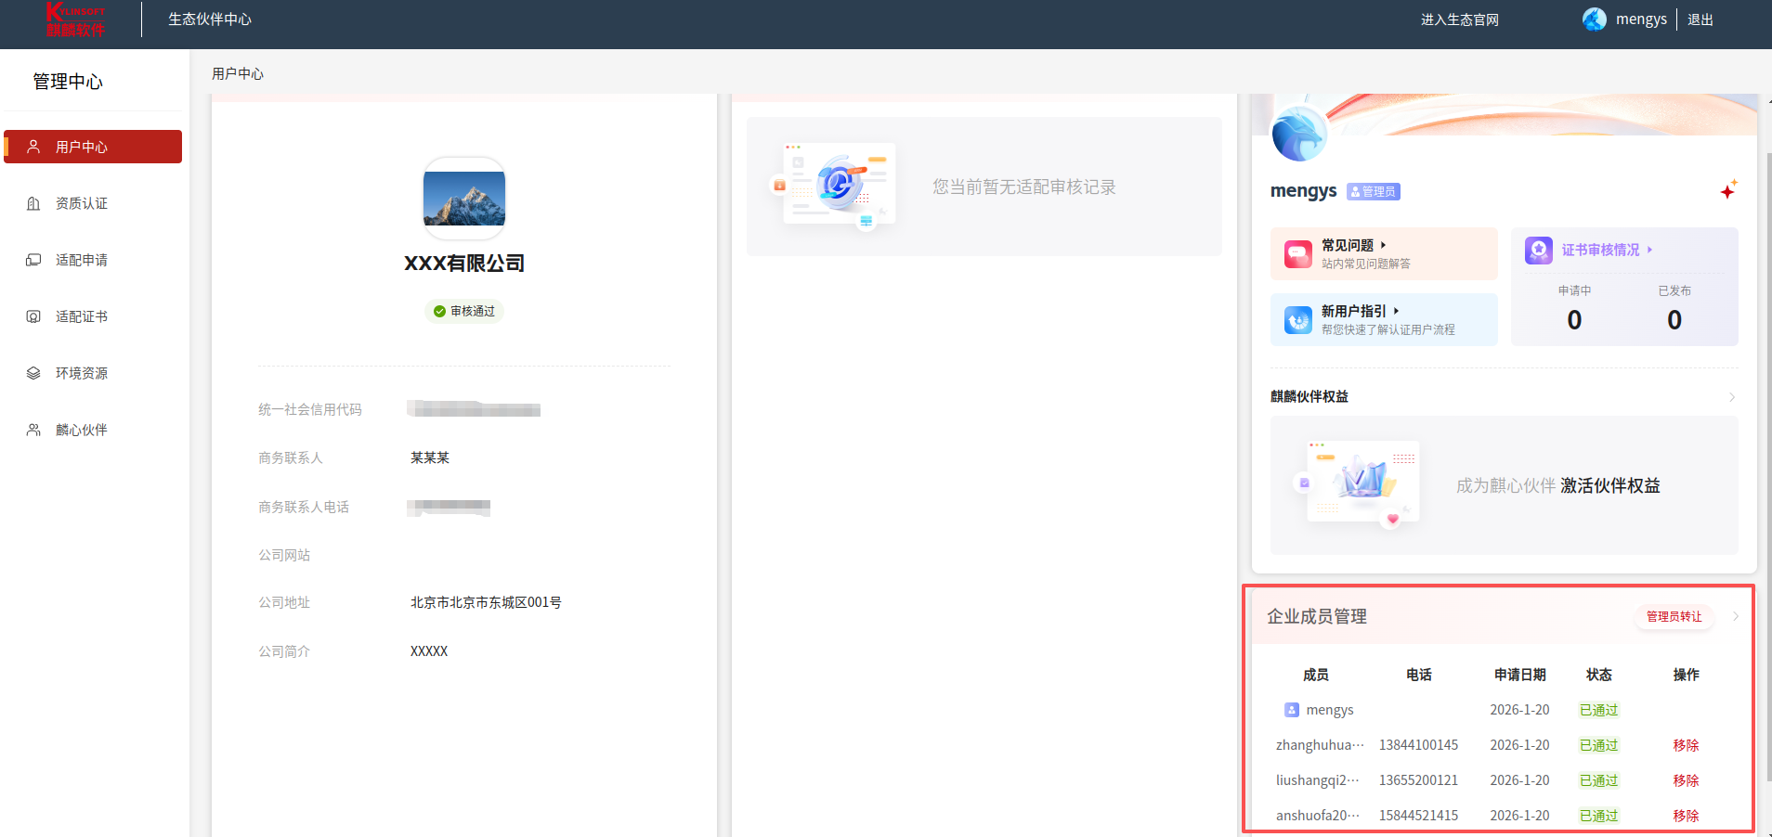The height and width of the screenshot is (837, 1772).
Task: Click the pink chat icon for 常见问题
Action: coord(1297,253)
